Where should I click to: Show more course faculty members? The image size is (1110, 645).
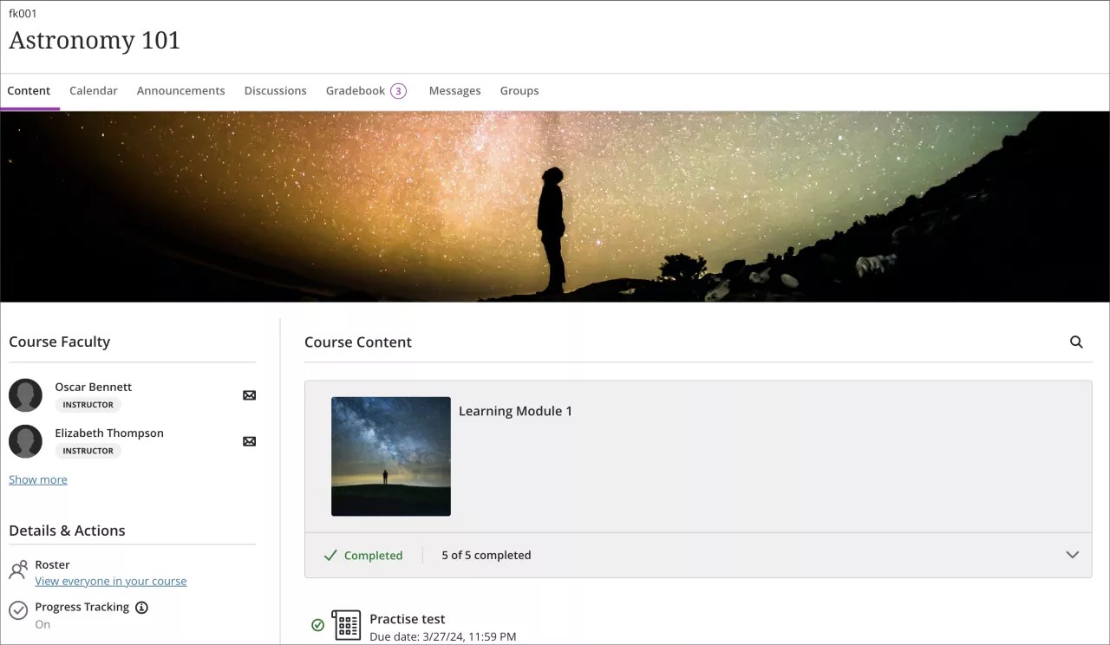pyautogui.click(x=37, y=479)
